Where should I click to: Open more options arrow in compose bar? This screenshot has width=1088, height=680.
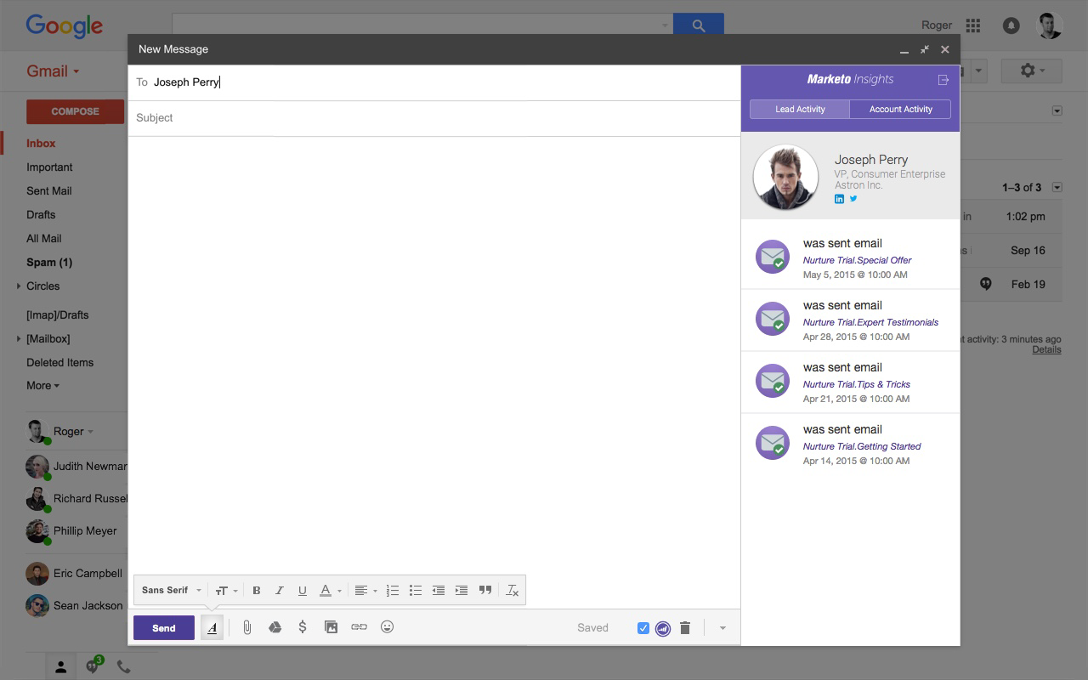pos(722,628)
